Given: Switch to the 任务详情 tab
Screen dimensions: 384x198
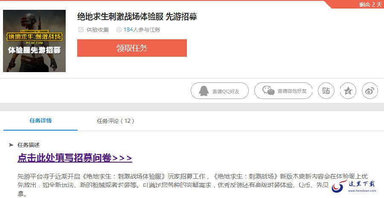Looking at the screenshot, I should pyautogui.click(x=41, y=121).
